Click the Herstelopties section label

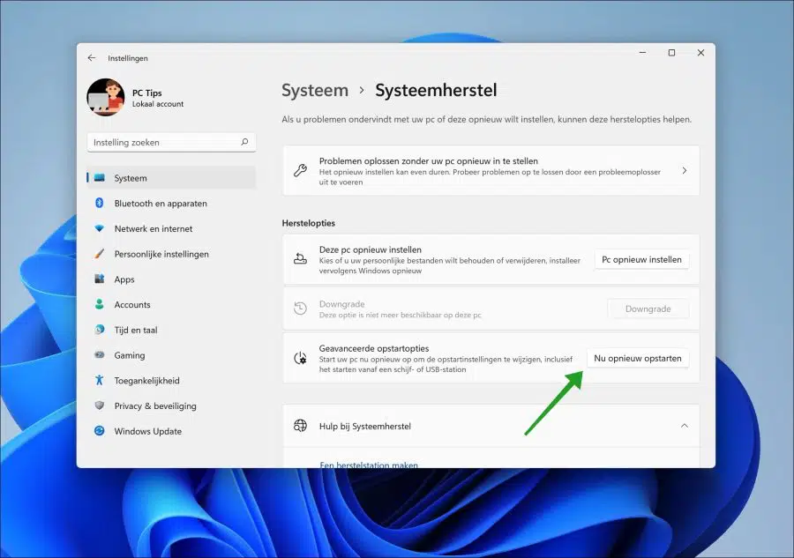309,223
